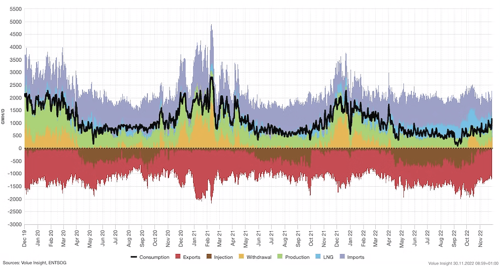Image resolution: width=500 pixels, height=267 pixels.
Task: Click the red Exports legend swatch
Action: pos(178,257)
